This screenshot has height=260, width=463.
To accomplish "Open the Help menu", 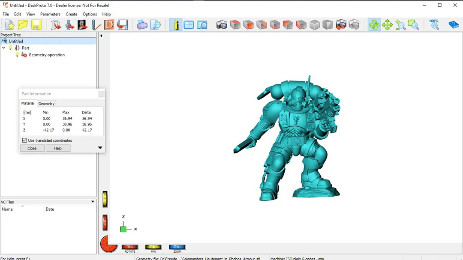I will click(x=106, y=14).
